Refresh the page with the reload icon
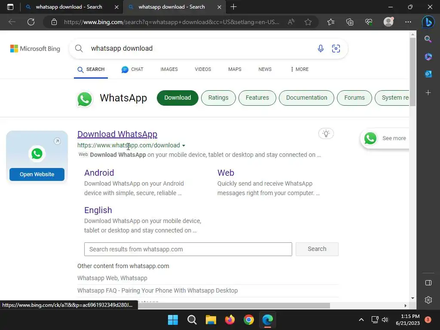The image size is (440, 330). click(31, 22)
